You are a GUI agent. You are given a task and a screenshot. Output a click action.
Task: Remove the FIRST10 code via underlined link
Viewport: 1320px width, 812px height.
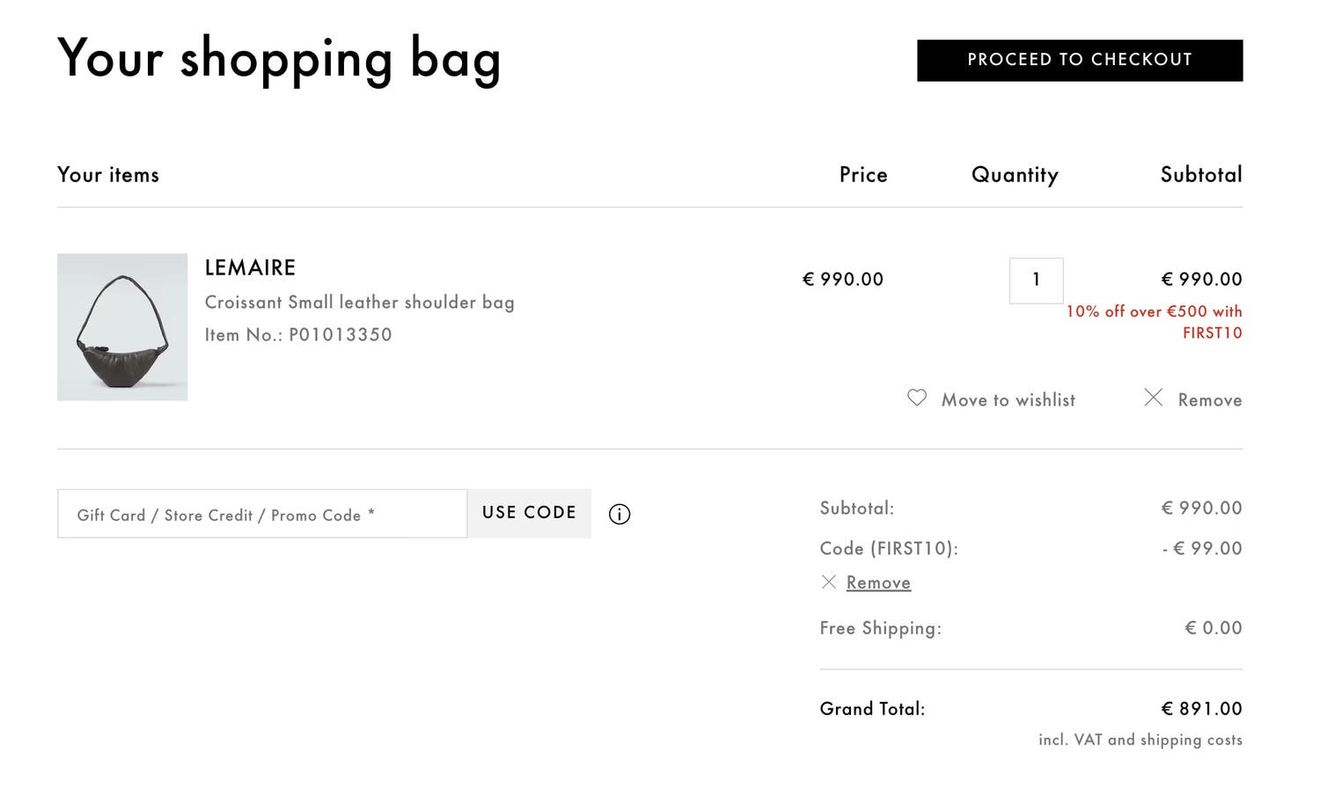pyautogui.click(x=878, y=582)
